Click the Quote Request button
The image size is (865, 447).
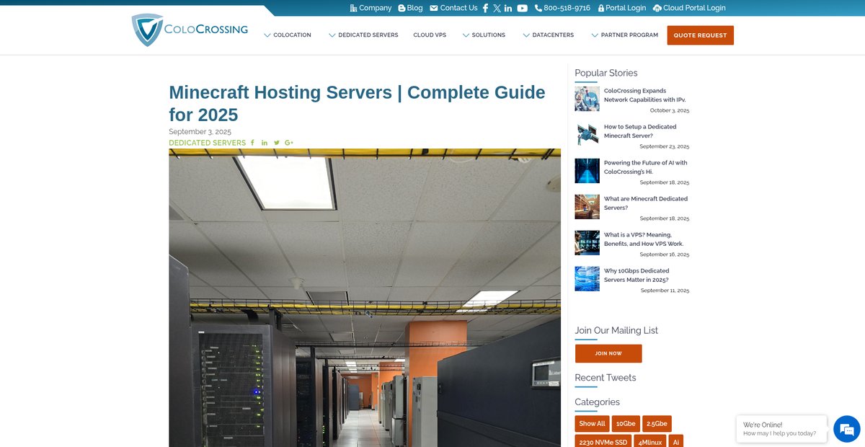(700, 35)
